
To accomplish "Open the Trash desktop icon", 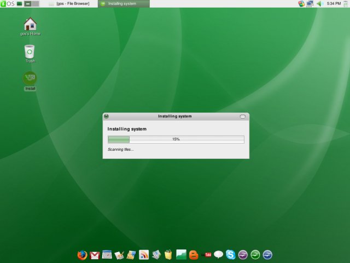I will pos(30,54).
